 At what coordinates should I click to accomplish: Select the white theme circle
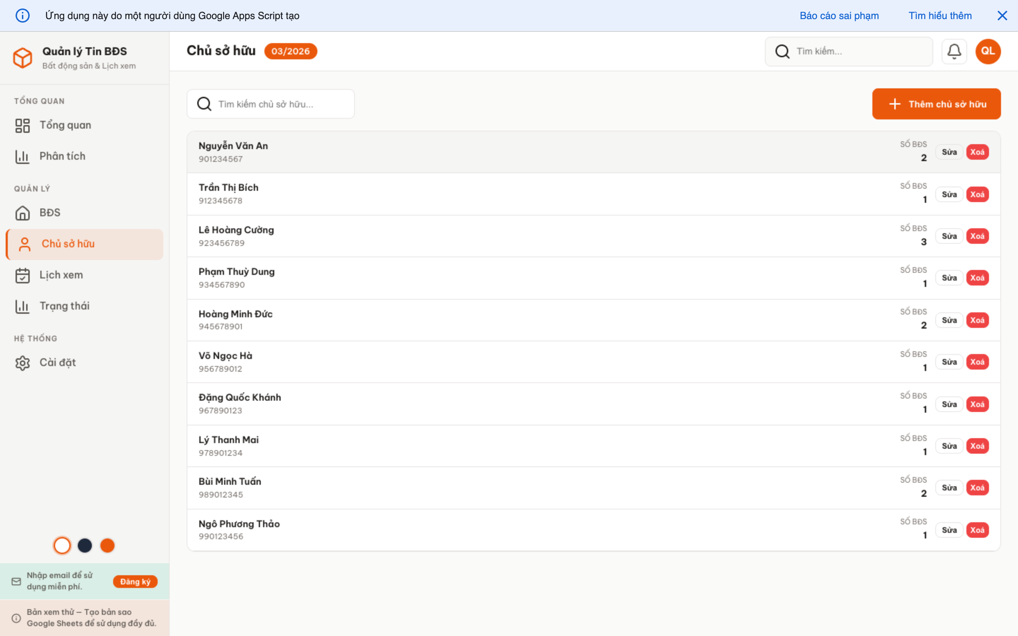coord(62,545)
